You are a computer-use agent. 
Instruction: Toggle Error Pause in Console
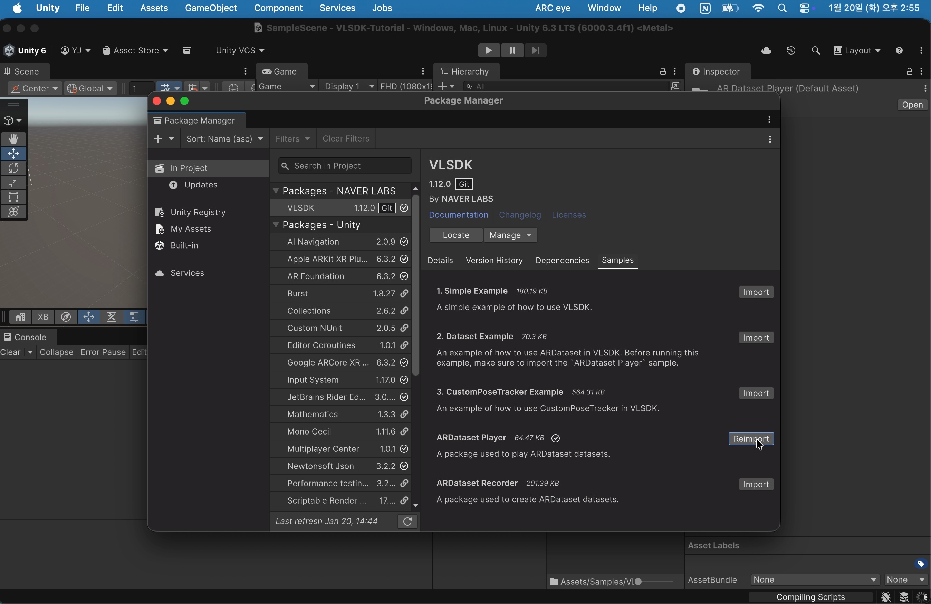(x=103, y=353)
